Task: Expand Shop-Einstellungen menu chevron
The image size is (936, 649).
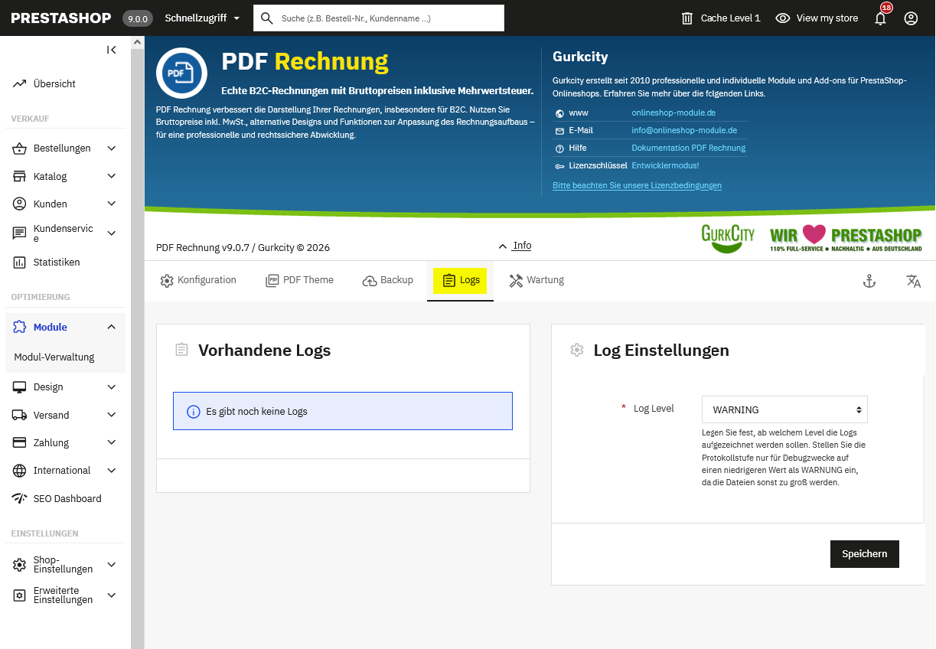Action: 112,565
